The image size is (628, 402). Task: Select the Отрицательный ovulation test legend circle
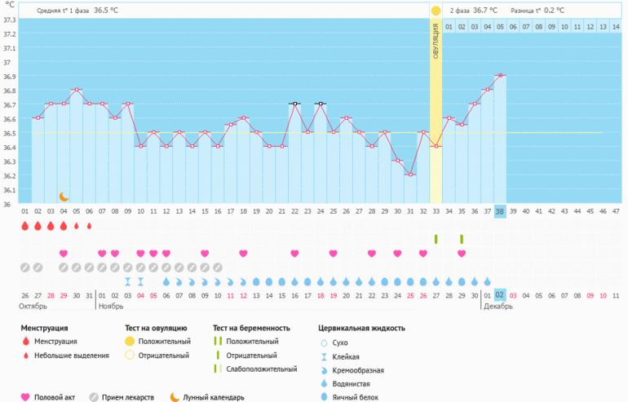point(129,355)
